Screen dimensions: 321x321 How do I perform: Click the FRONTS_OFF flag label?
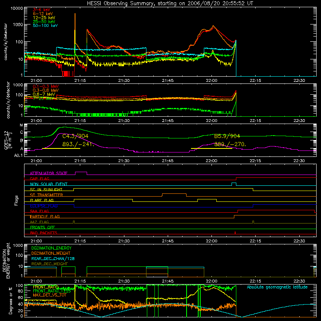click(43, 228)
